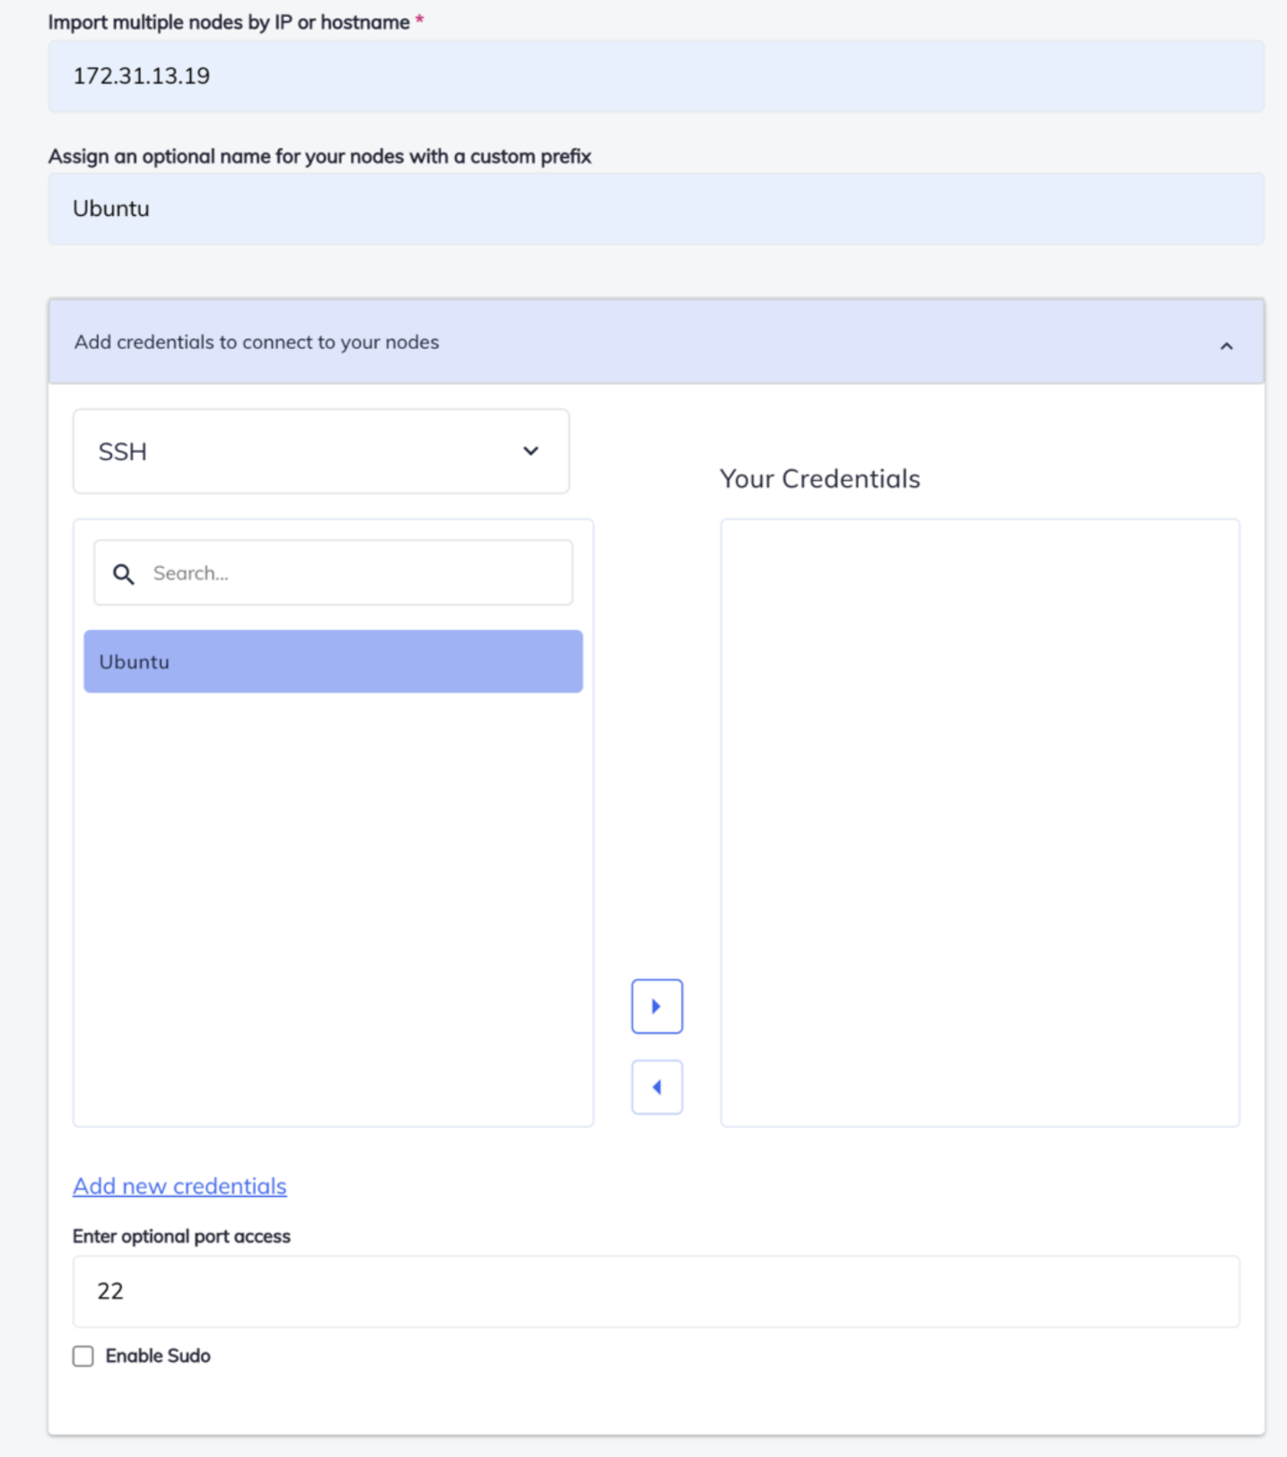Viewport: 1287px width, 1457px height.
Task: Collapse credentials section with the chevron icon
Action: [x=1226, y=345]
